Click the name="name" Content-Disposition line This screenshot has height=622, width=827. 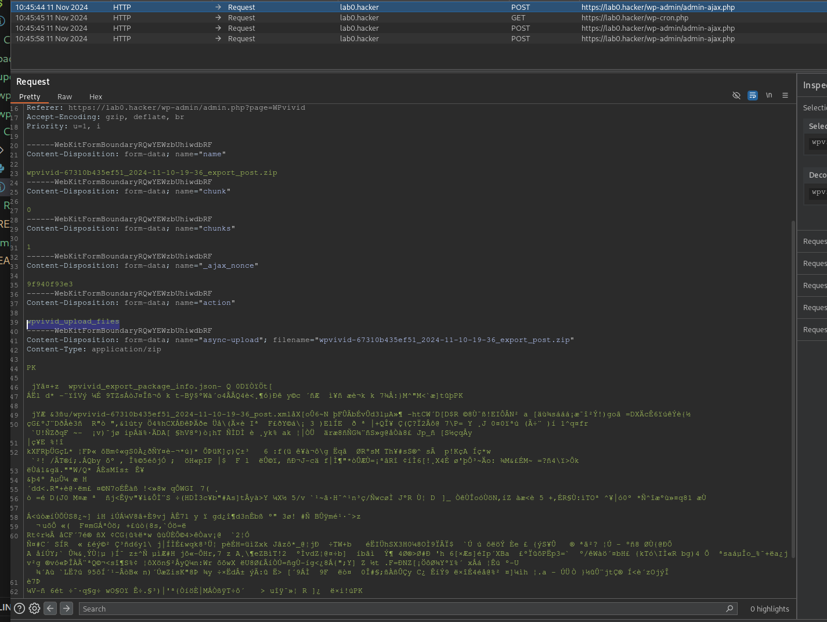(x=126, y=154)
